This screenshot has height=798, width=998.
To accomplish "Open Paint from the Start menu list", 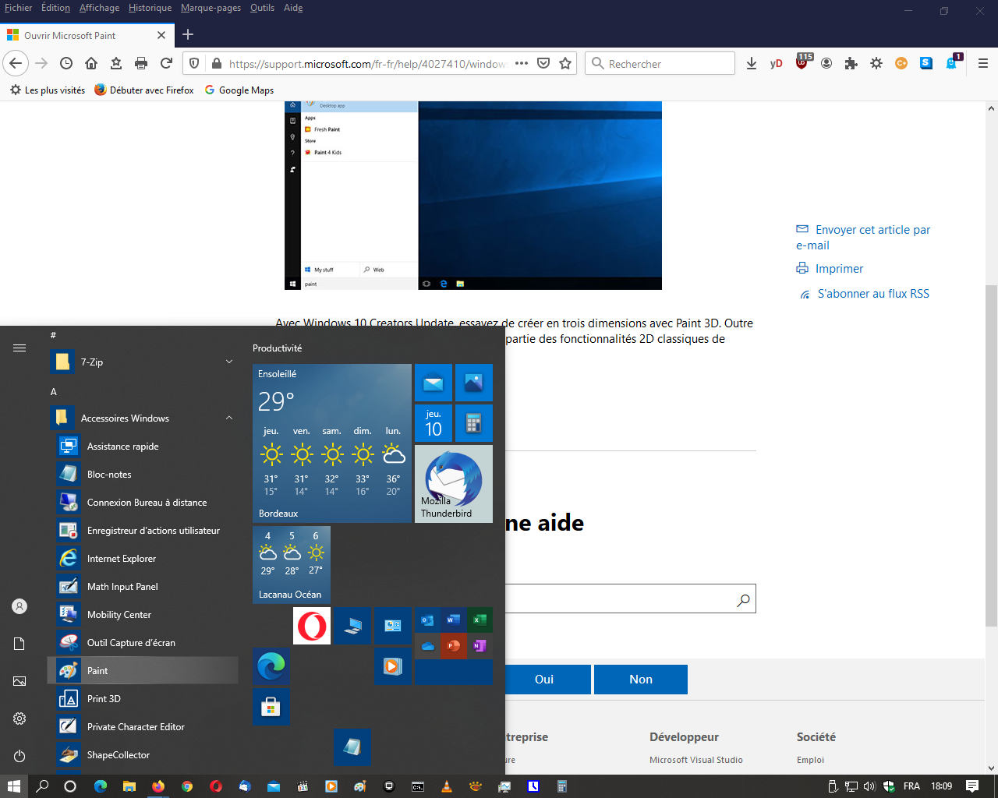I will tap(143, 671).
